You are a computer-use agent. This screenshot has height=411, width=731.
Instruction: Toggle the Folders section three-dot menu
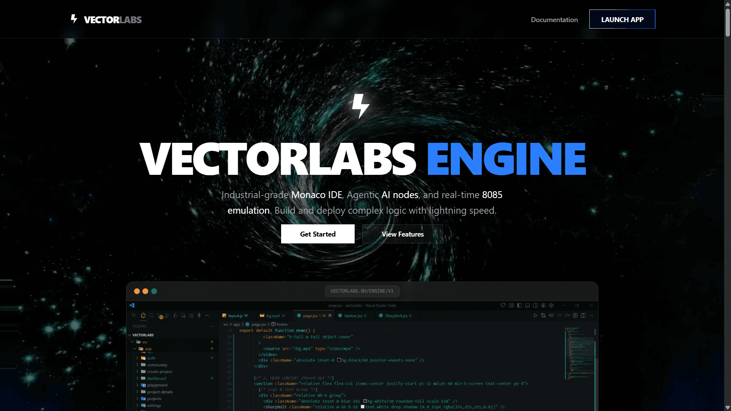click(x=211, y=326)
